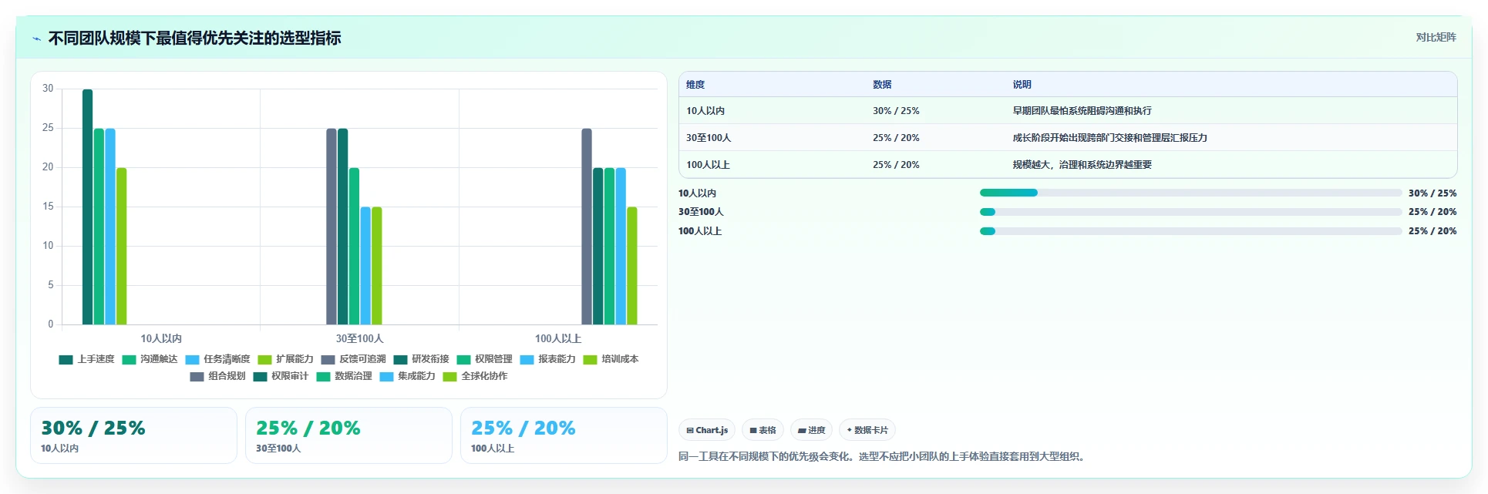This screenshot has width=1488, height=494.
Task: Click 30% / 25% in the table's data column
Action: (x=896, y=111)
